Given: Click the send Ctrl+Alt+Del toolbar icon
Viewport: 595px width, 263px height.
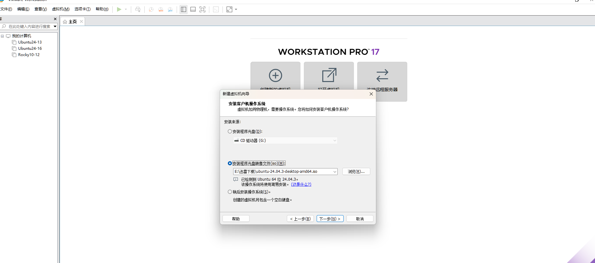Looking at the screenshot, I should coord(138,9).
